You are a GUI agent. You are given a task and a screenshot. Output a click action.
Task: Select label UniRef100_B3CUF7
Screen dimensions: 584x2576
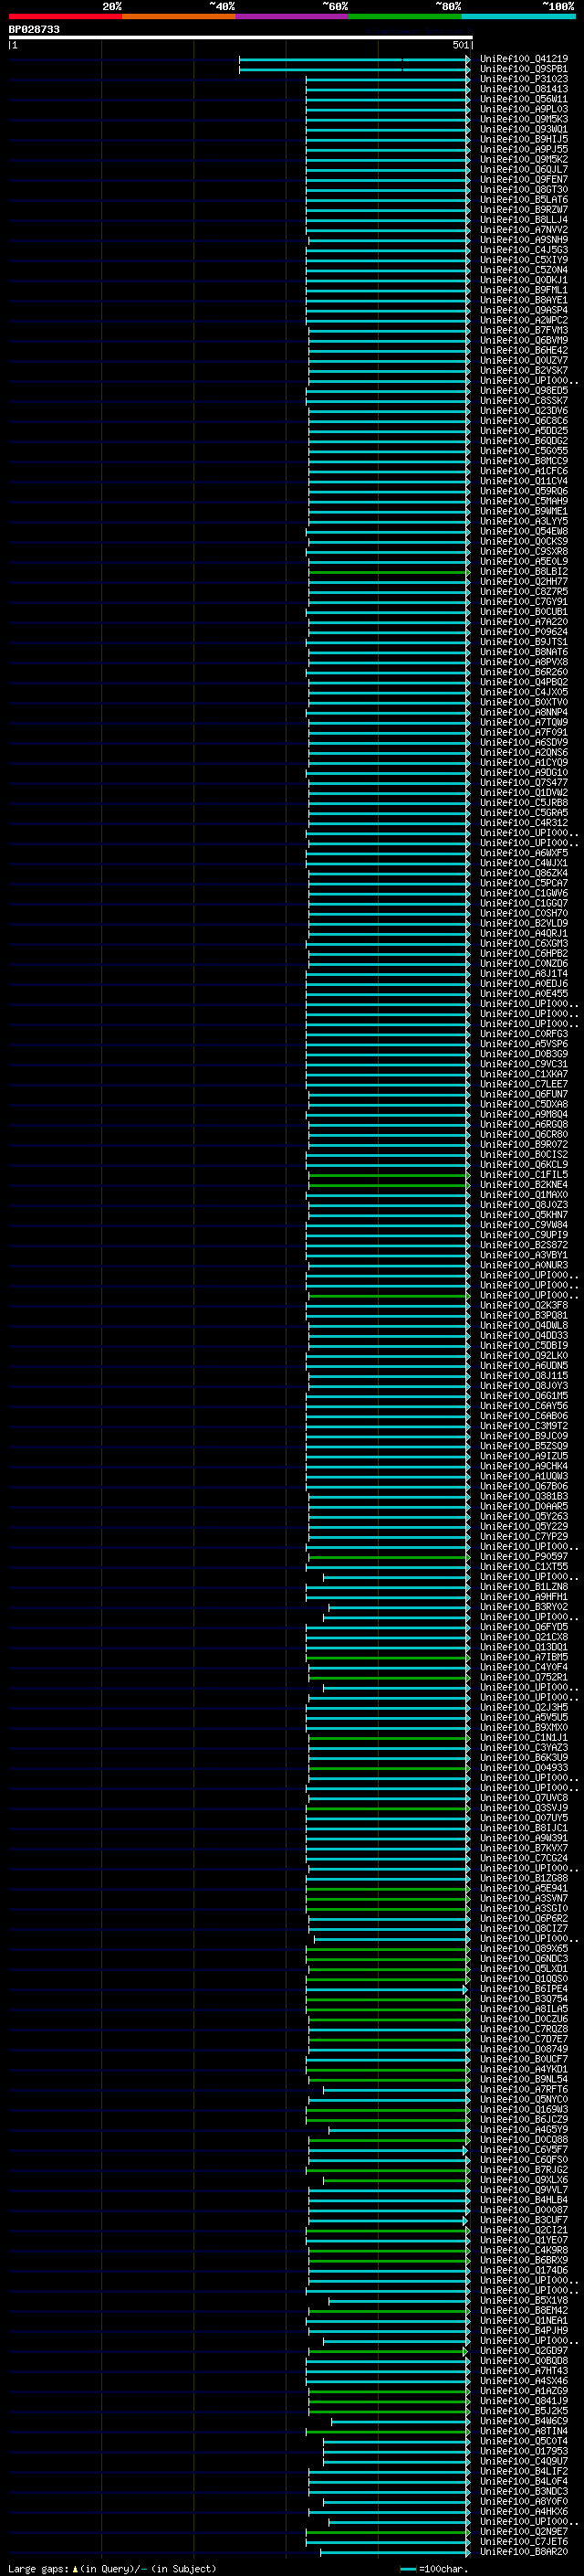click(x=524, y=2220)
